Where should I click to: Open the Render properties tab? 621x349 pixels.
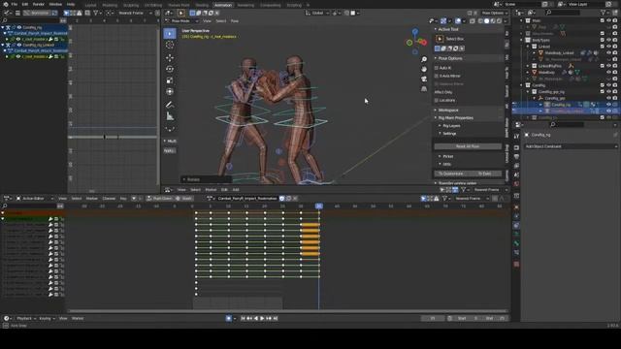coord(516,147)
